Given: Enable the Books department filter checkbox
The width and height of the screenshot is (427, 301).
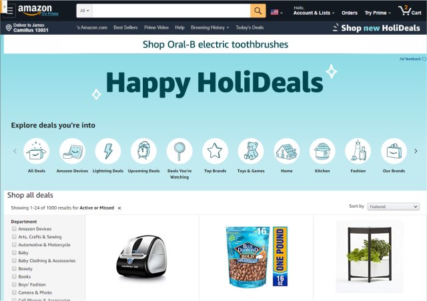Looking at the screenshot, I should point(14,276).
